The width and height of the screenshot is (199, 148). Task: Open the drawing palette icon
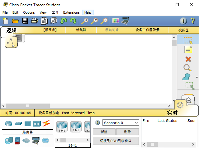pyautogui.click(x=116, y=21)
